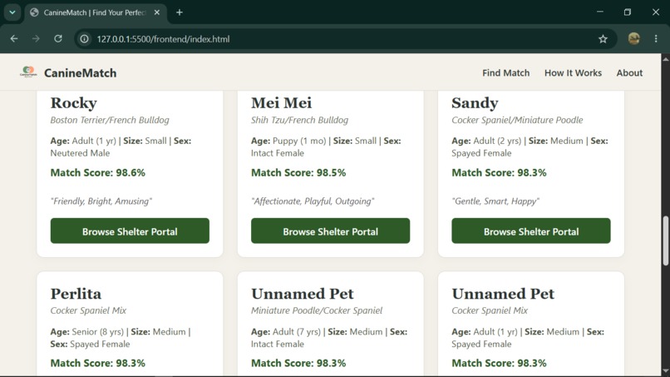Image resolution: width=670 pixels, height=377 pixels.
Task: Click "Gentle, Smart, Happy" quote
Action: [x=495, y=201]
